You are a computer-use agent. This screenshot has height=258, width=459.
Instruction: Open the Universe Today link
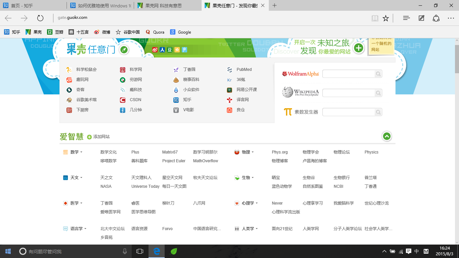145,186
